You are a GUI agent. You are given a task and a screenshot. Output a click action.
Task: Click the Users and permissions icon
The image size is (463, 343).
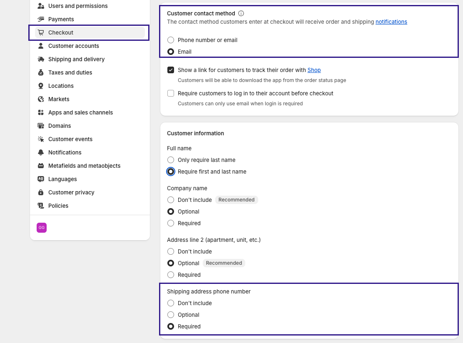[x=41, y=6]
